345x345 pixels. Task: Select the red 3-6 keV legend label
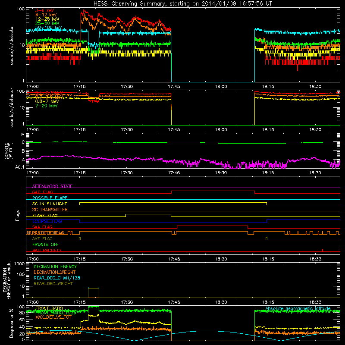pos(44,10)
